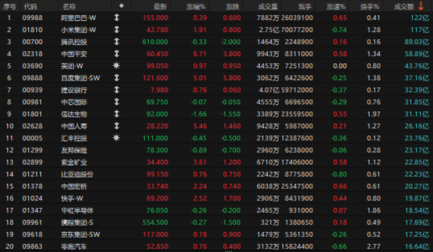This screenshot has height=252, width=433.
Task: Sort by the 换手% column header
Action: click(x=370, y=6)
